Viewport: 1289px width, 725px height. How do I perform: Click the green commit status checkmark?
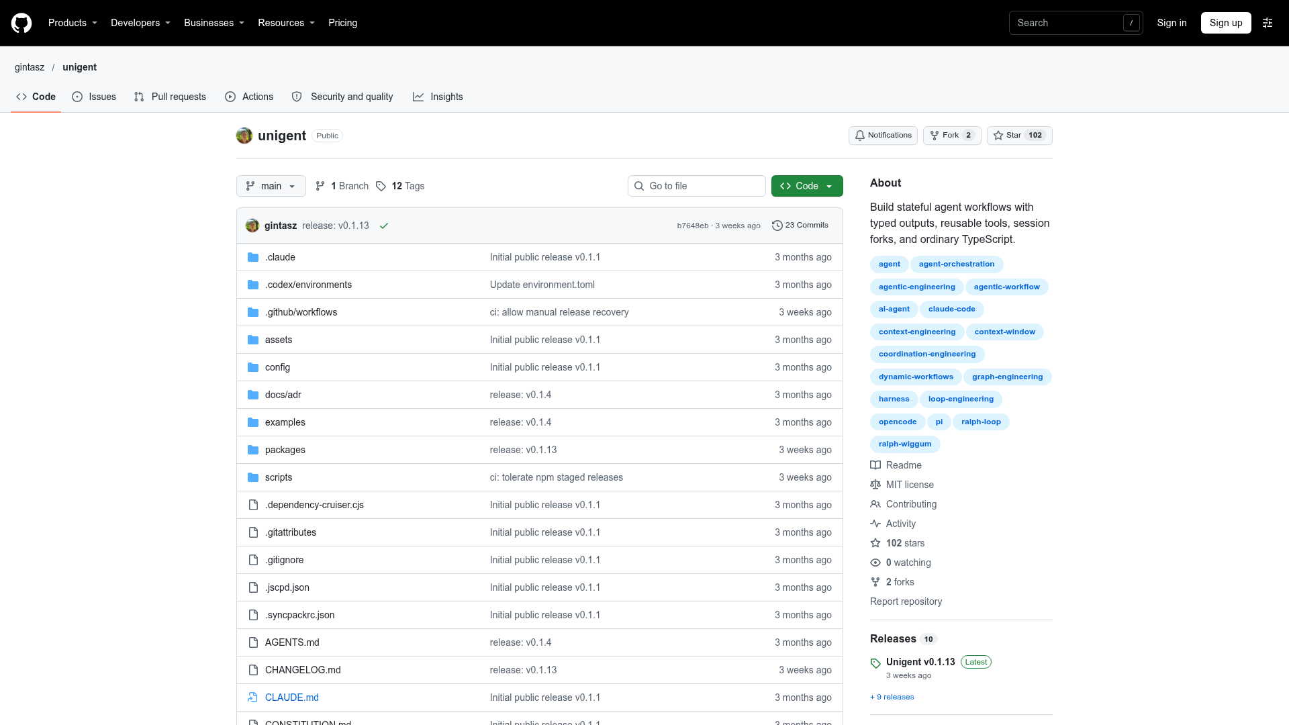click(x=384, y=226)
